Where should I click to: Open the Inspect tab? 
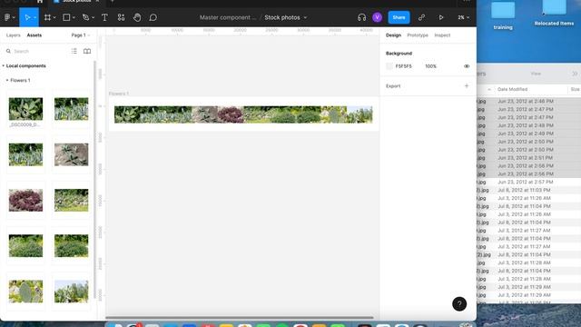coord(442,35)
